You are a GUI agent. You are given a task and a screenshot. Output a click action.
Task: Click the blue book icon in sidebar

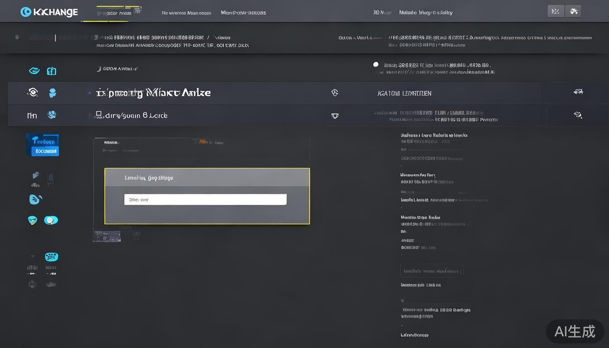click(52, 71)
